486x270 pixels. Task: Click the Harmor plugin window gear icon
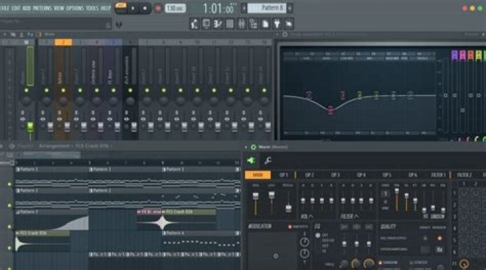pyautogui.click(x=253, y=147)
